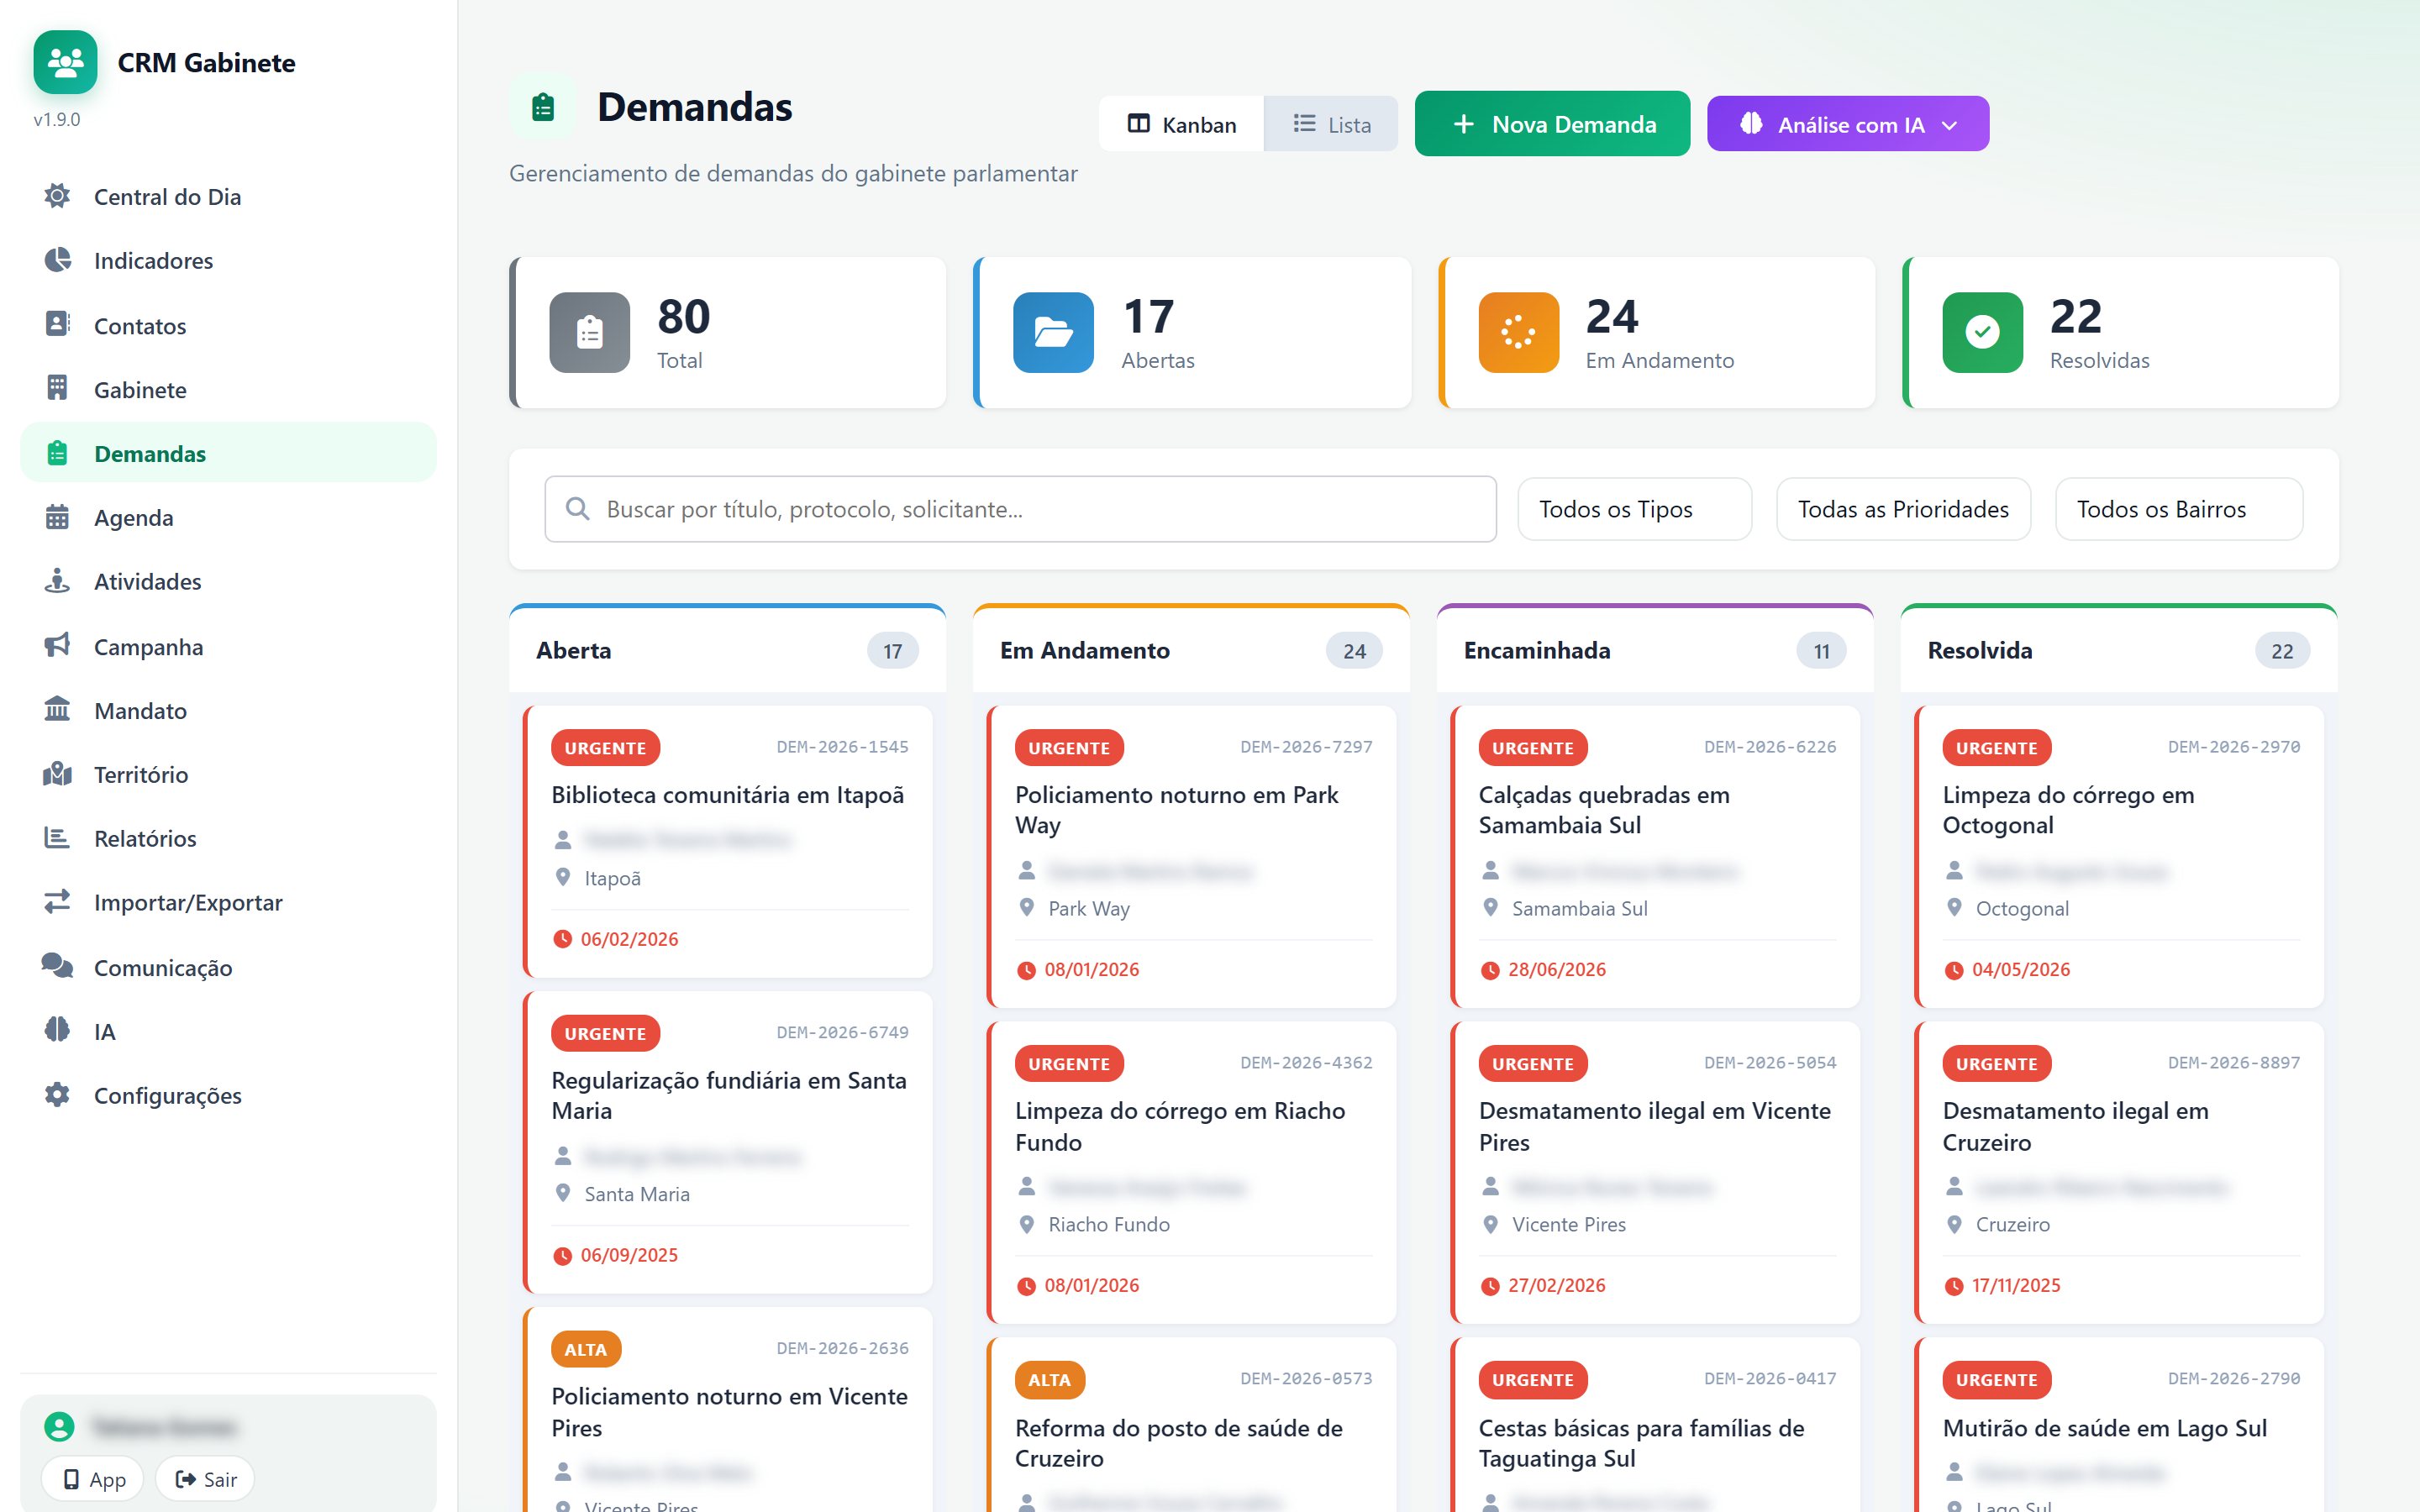Open Contatos address book icon
The height and width of the screenshot is (1512, 2420).
[x=58, y=325]
